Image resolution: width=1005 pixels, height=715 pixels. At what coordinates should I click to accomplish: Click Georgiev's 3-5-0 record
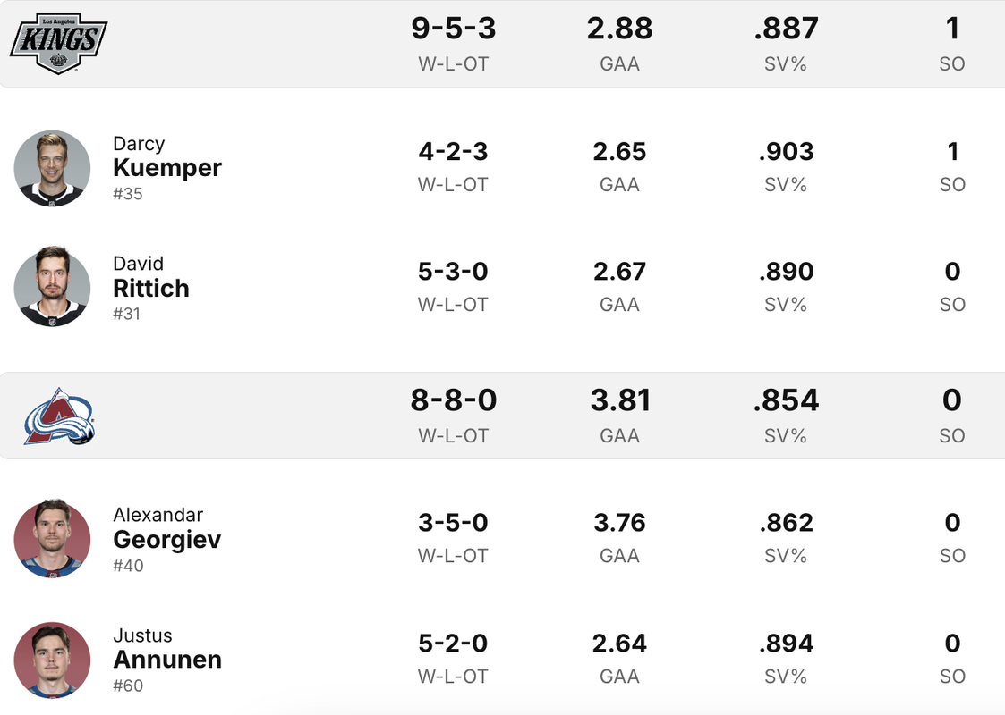(x=453, y=523)
